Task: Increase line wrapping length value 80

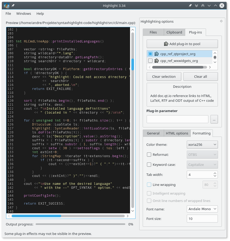Action: pos(215,183)
